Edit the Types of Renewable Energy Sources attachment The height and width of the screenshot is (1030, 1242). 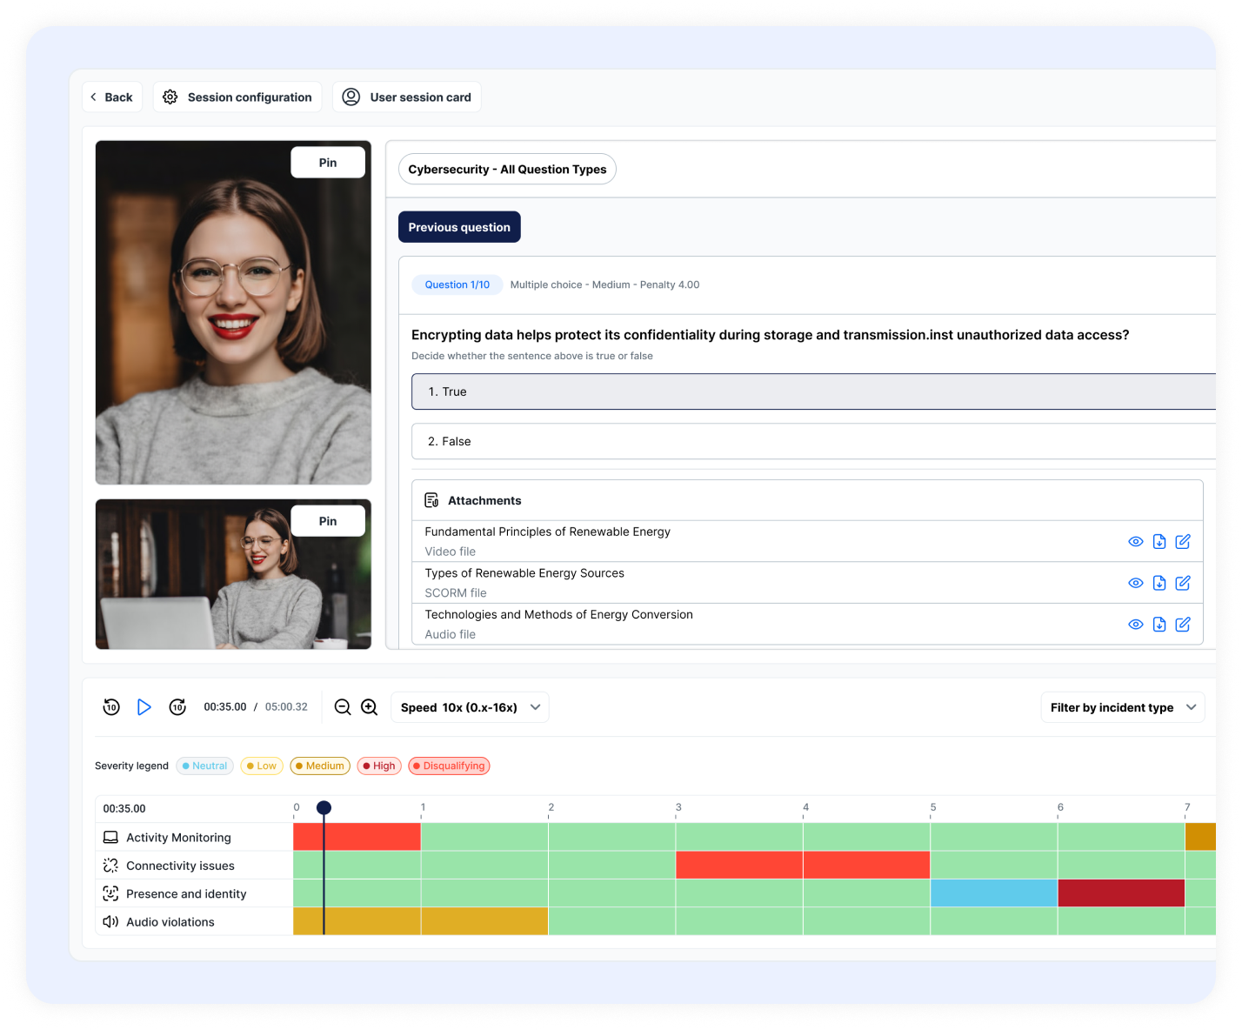[x=1183, y=583]
